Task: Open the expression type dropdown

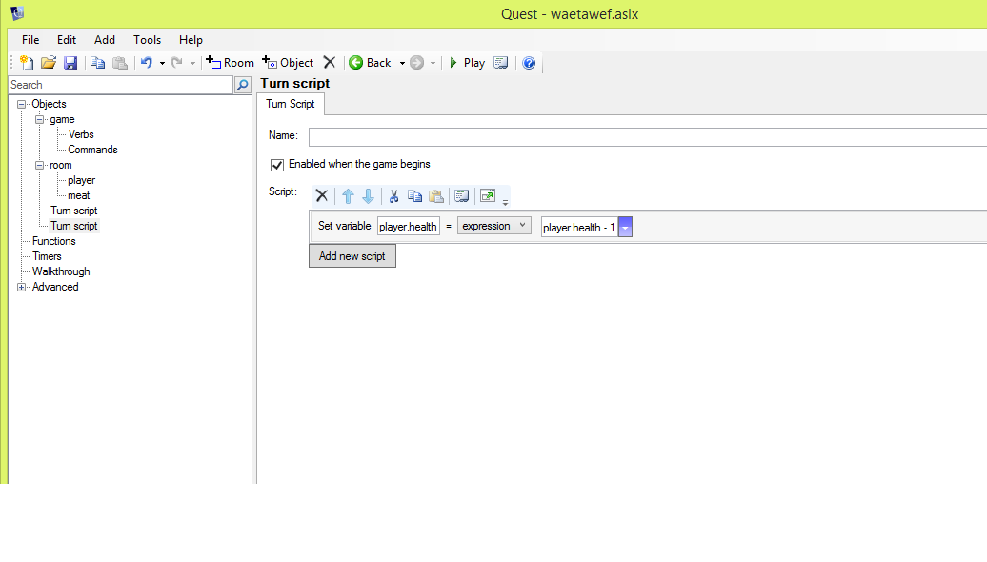Action: 493,226
